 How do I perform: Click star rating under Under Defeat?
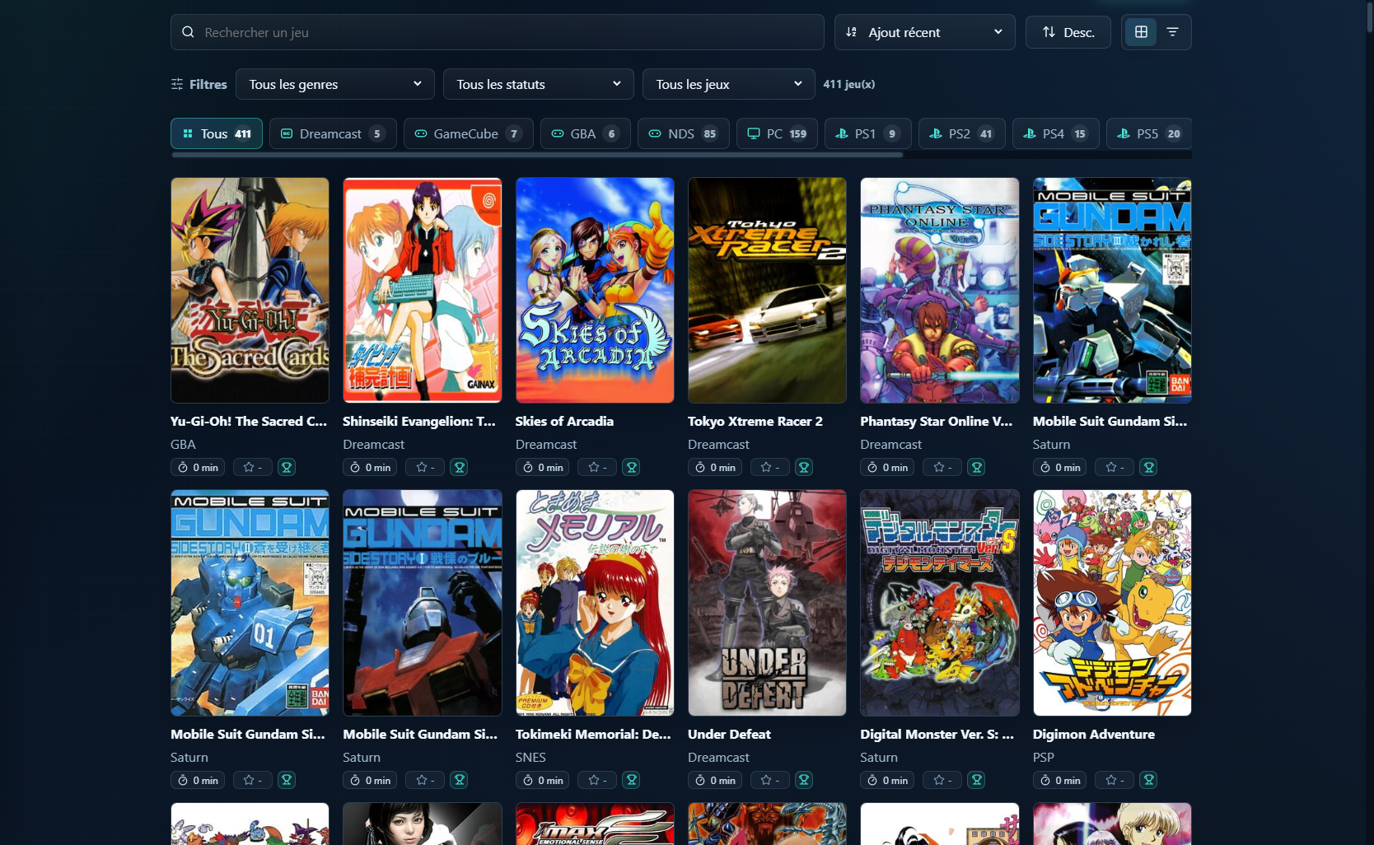[769, 780]
